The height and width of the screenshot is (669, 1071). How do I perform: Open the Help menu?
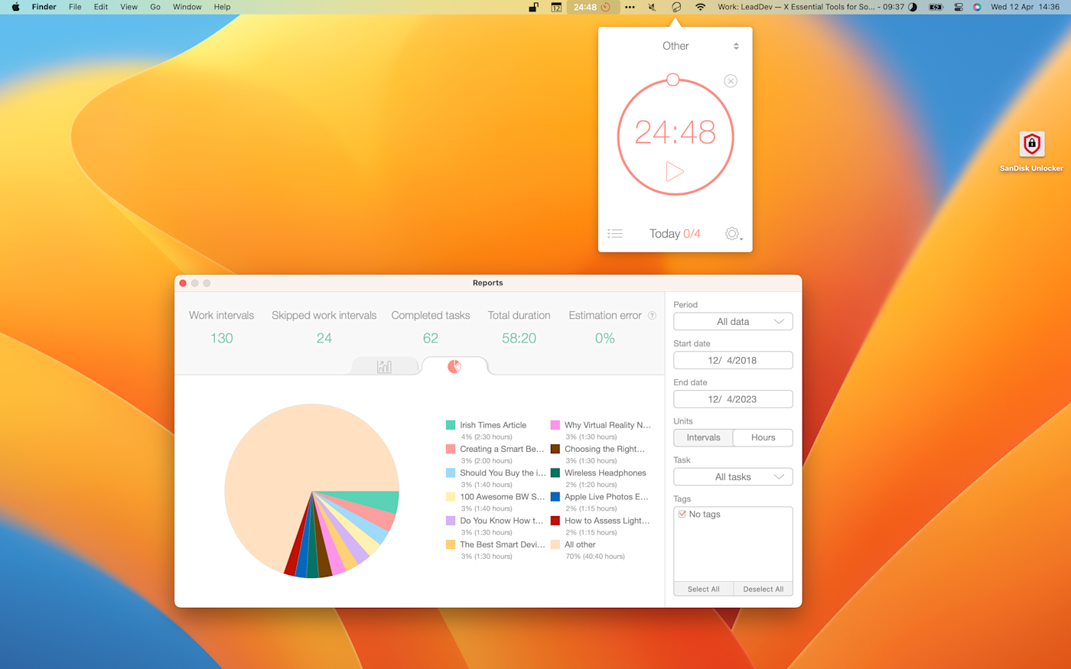(222, 7)
